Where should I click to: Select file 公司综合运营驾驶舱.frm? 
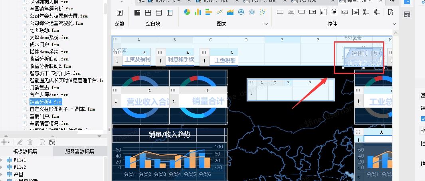pyautogui.click(x=56, y=23)
